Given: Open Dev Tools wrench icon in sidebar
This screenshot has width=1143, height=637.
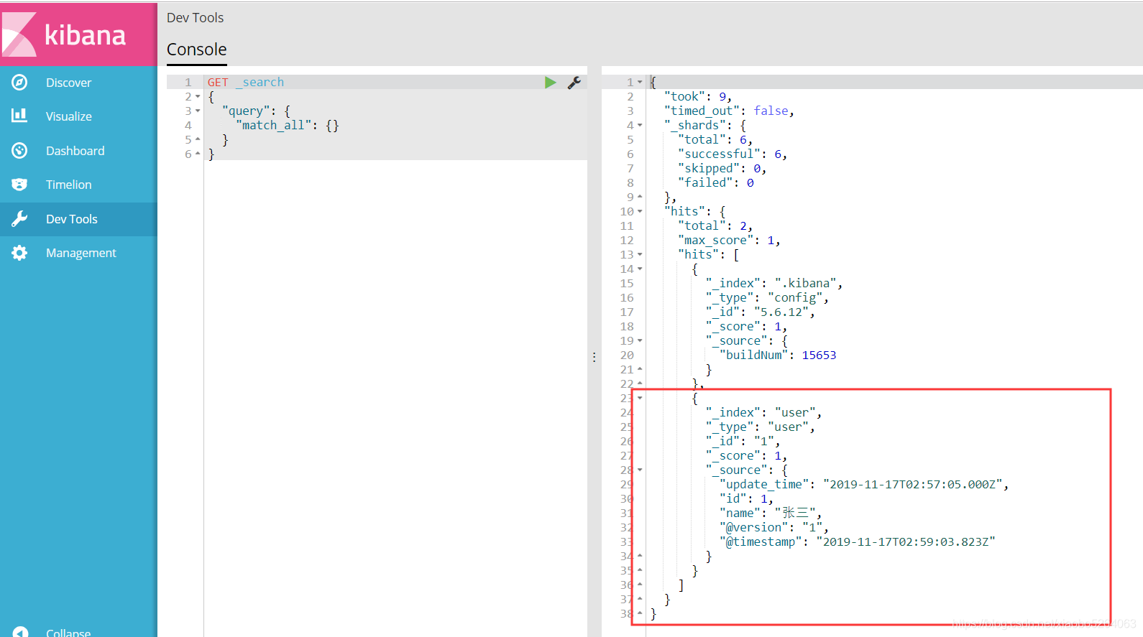Looking at the screenshot, I should click(x=19, y=219).
